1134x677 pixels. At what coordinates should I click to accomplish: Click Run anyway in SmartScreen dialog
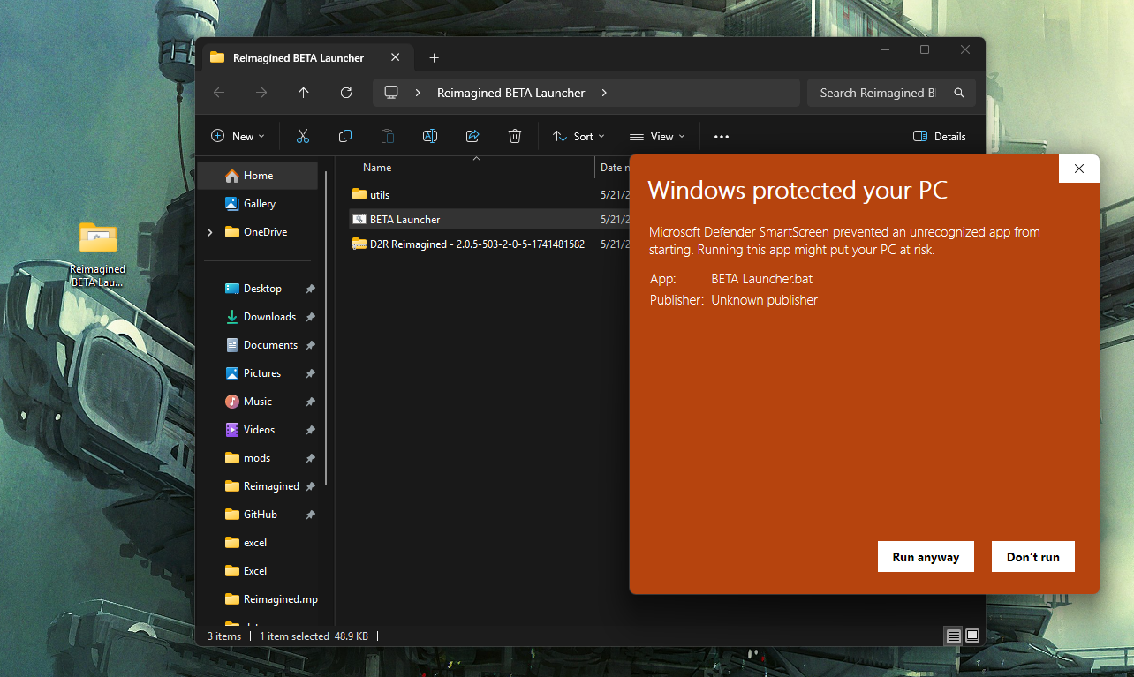pos(926,557)
